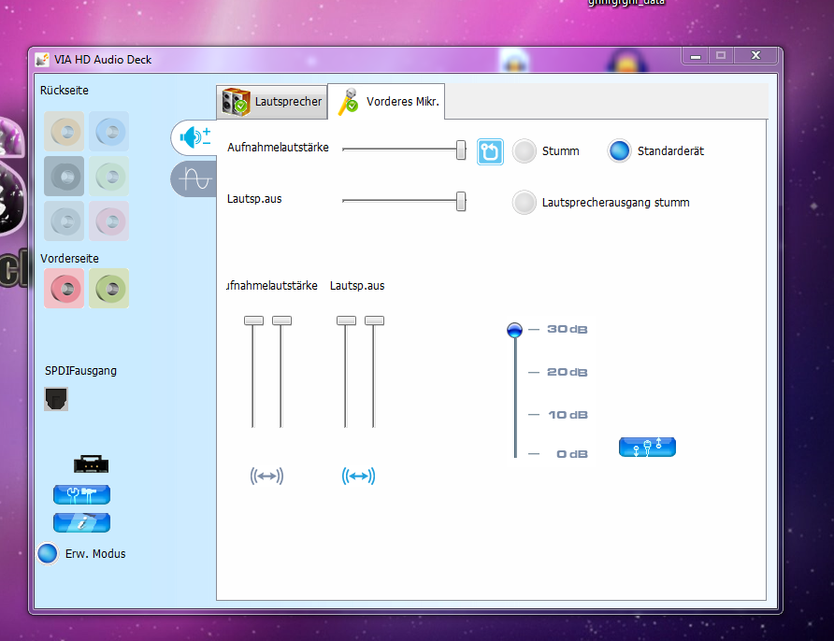The width and height of the screenshot is (834, 641).
Task: Click the SPDIFausgang label
Action: pyautogui.click(x=80, y=370)
